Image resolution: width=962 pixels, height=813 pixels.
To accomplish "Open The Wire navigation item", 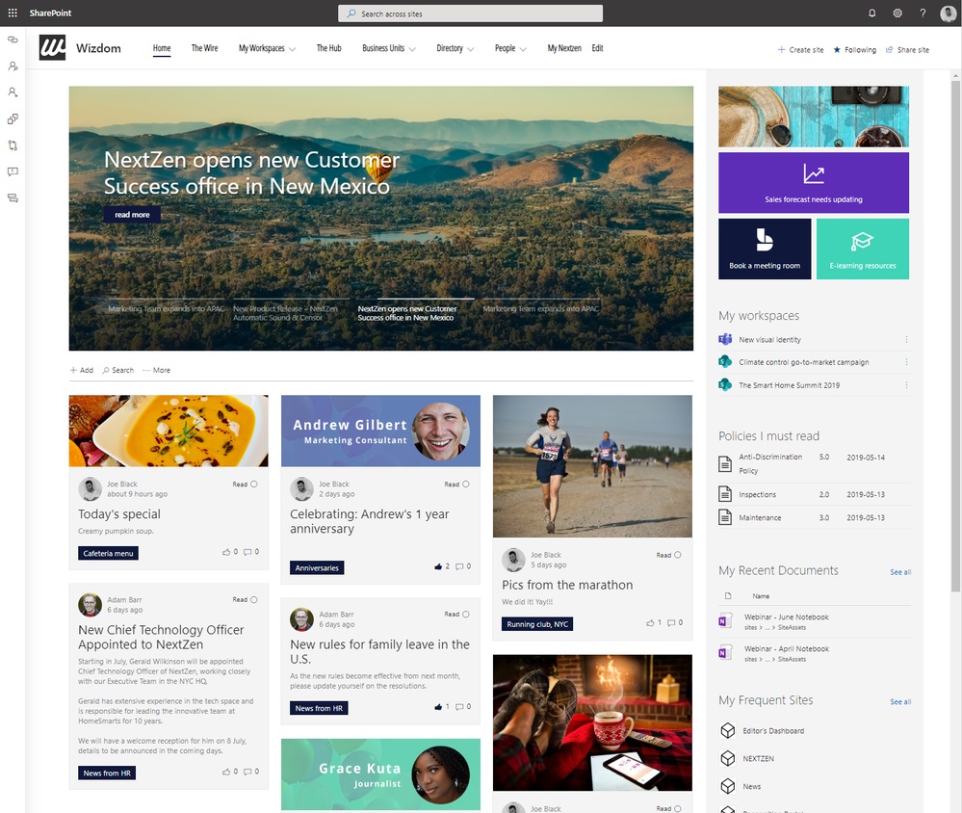I will tap(204, 48).
